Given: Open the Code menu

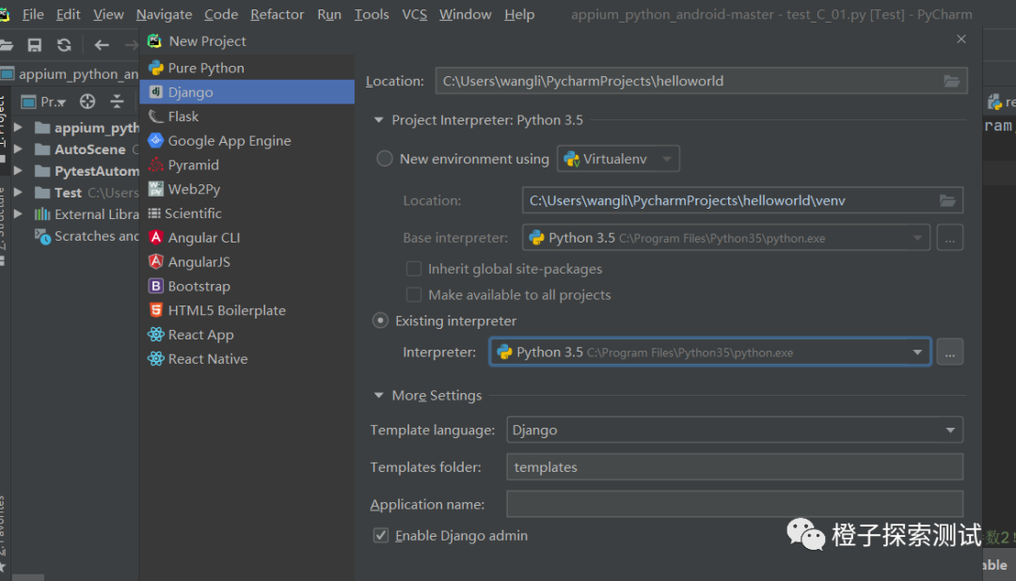Looking at the screenshot, I should click(x=221, y=14).
